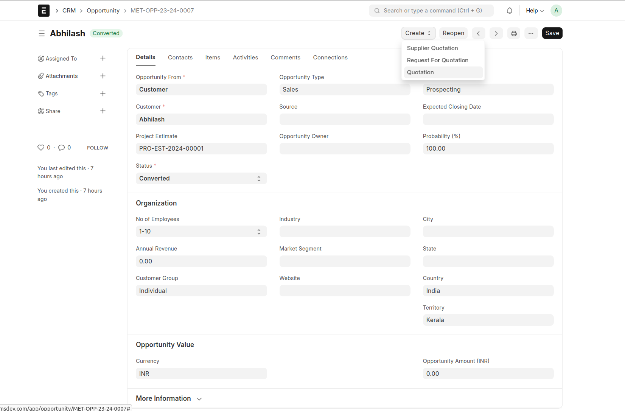625x411 pixels.
Task: Click the Expected Closing Date field
Action: 488,120
